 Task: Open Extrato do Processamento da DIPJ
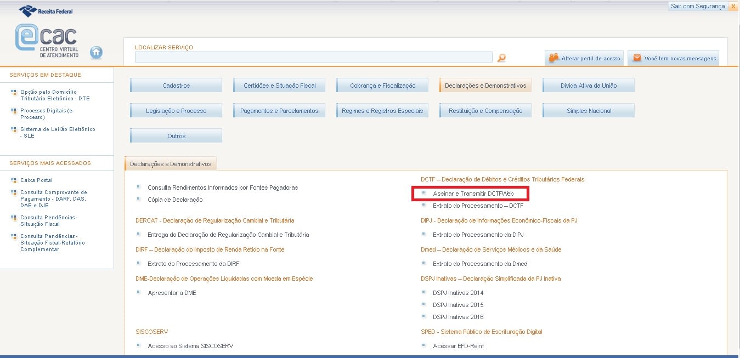click(478, 235)
